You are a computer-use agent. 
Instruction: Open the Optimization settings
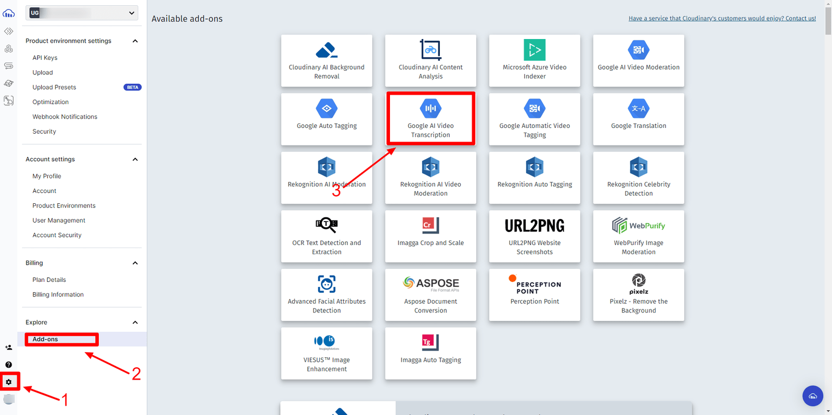pyautogui.click(x=50, y=102)
